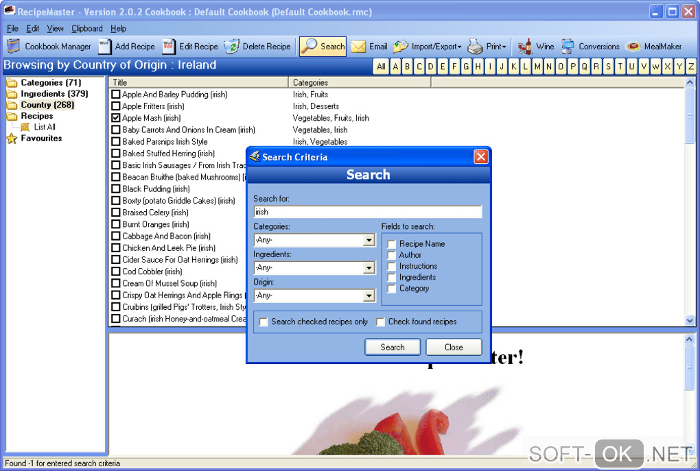
Task: Open the Import/Export toolbar menu
Action: [428, 47]
